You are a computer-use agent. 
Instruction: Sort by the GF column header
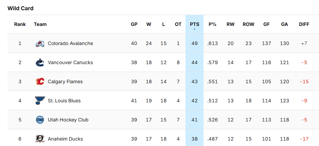click(x=267, y=24)
